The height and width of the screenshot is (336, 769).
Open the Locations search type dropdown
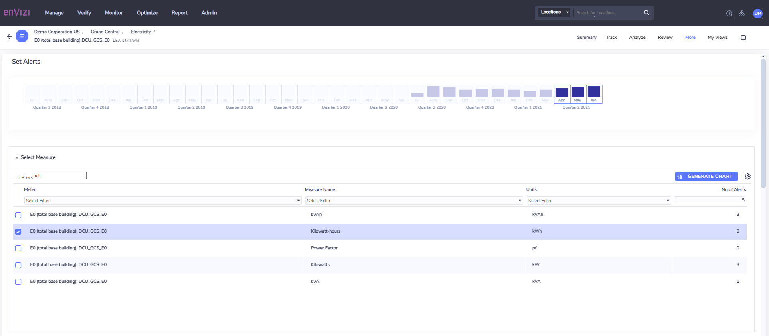(554, 12)
